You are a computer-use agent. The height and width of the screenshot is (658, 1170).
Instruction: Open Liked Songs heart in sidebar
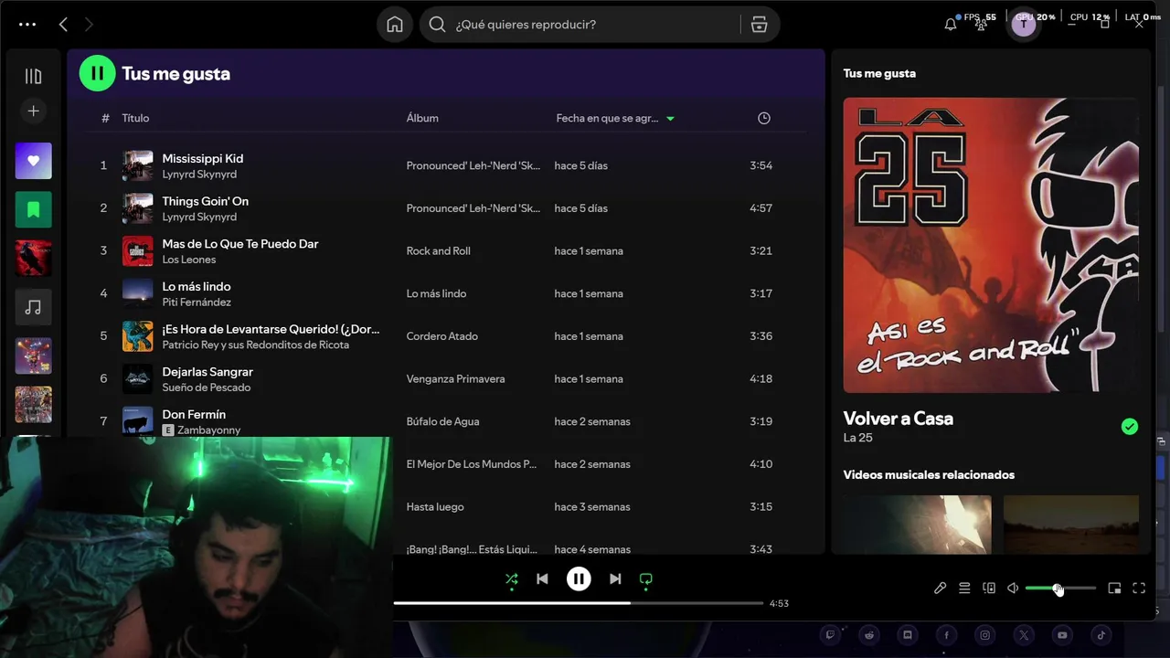[x=33, y=161]
